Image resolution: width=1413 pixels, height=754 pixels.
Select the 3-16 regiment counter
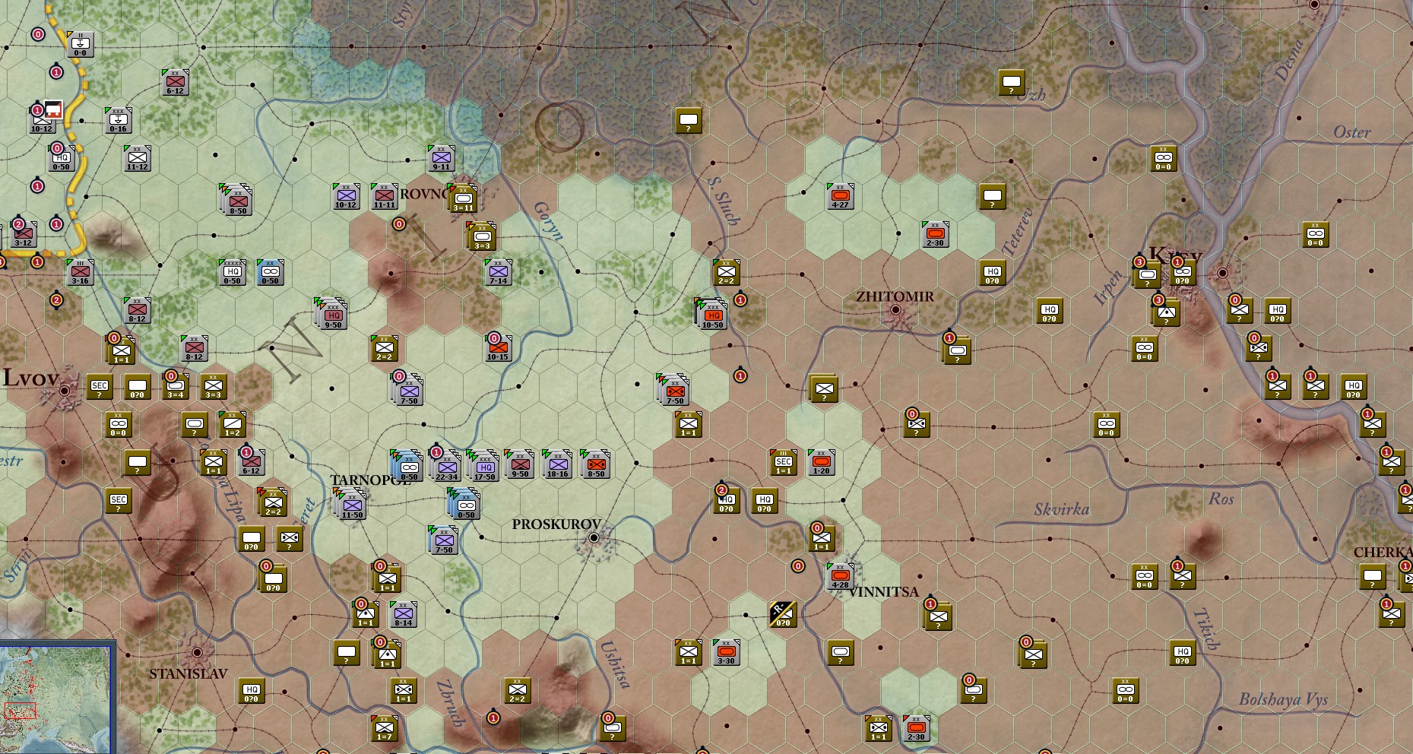(x=80, y=272)
